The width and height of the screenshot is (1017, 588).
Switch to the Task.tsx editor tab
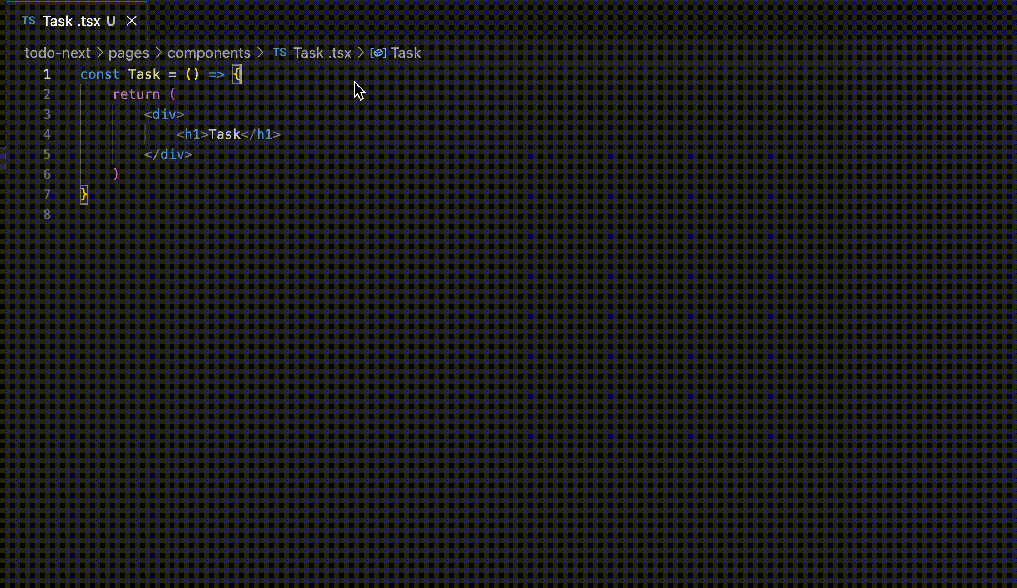[72, 21]
